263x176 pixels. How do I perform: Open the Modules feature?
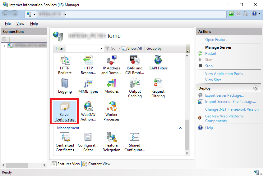coord(112,86)
